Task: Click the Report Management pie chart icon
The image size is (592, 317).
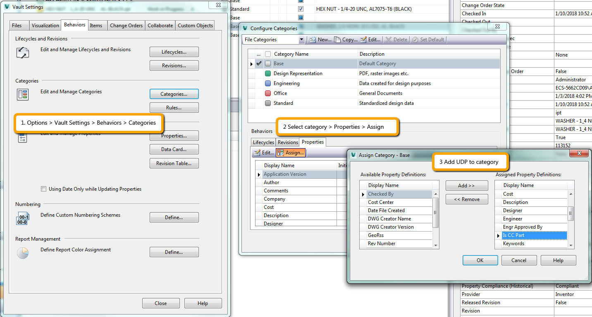Action: click(22, 253)
